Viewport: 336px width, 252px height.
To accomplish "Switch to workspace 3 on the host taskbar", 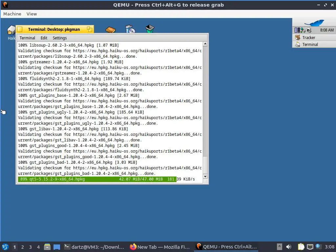I will click(31, 247).
